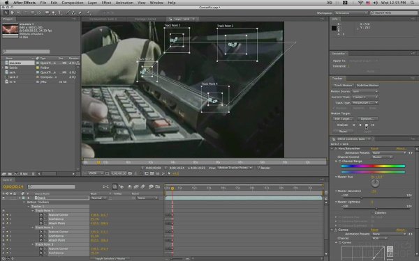Select the Selection arrow tool
Screen dimensions: 419x261
tap(6, 13)
